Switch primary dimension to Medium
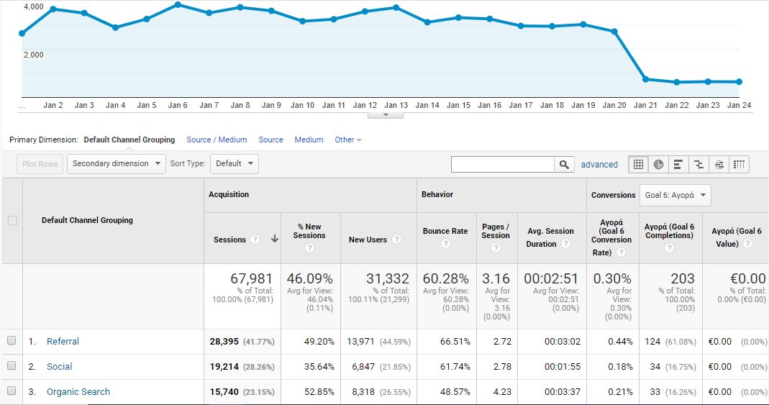The image size is (769, 405). click(x=309, y=140)
